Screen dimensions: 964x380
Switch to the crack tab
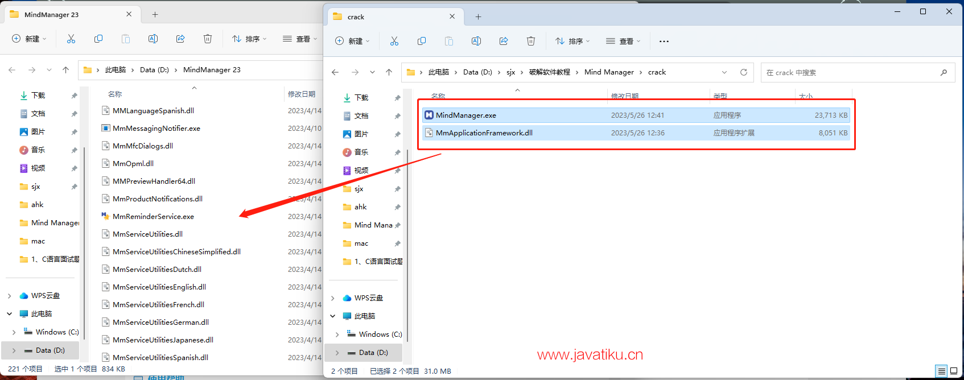point(387,17)
